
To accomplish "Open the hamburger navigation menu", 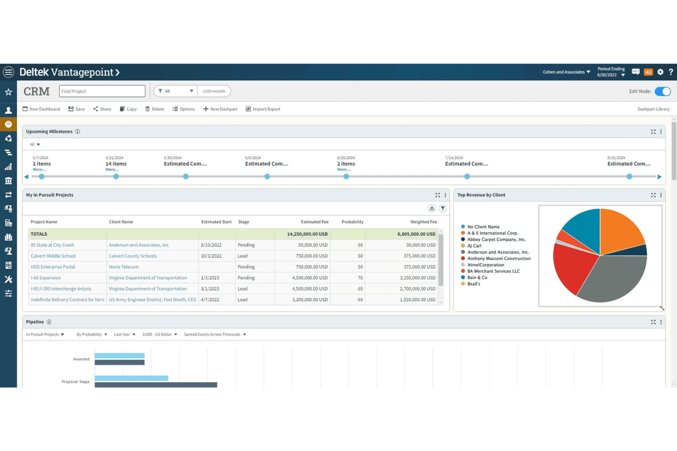I will (8, 72).
